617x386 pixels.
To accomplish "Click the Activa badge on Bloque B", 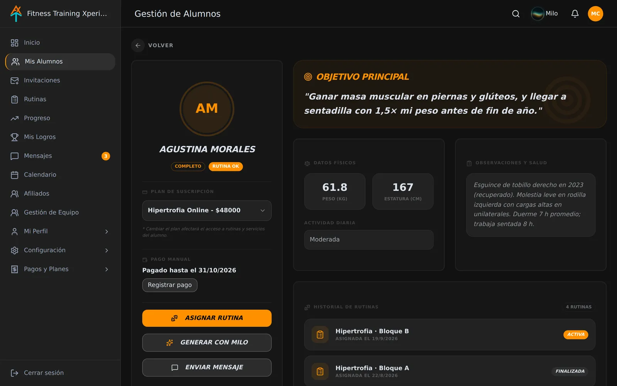I will click(576, 335).
